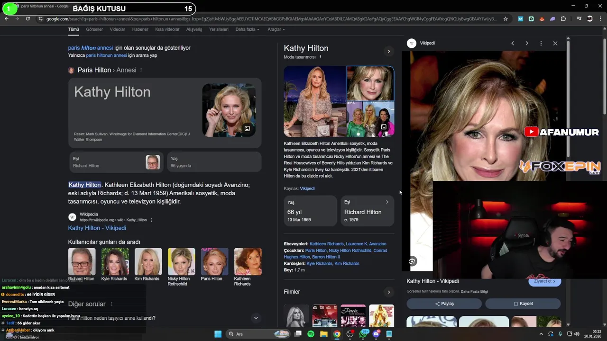Image resolution: width=607 pixels, height=341 pixels.
Task: Click the paris hilton annesi suggestion link
Action: 90,48
